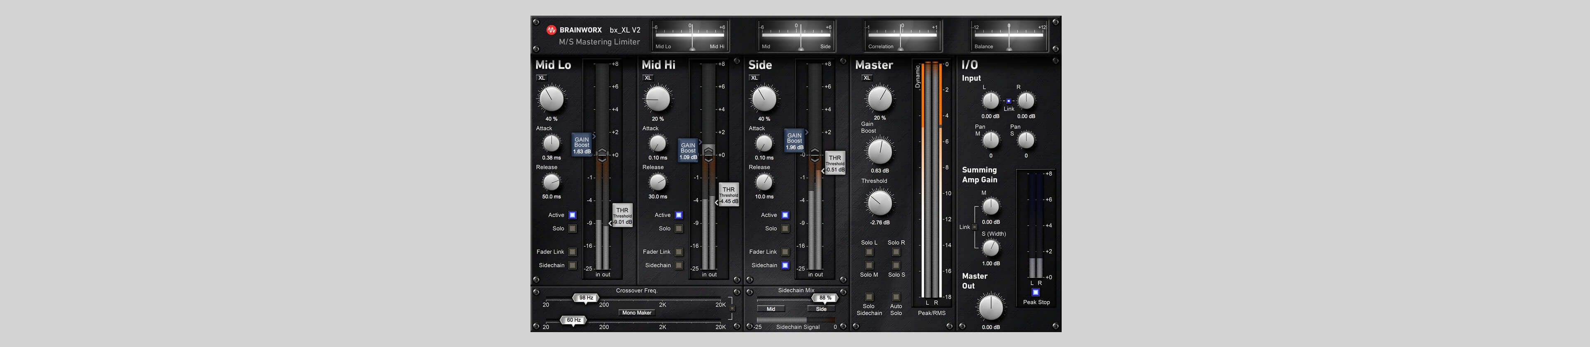Click the 98 Hz crossover frequency handle

tap(586, 298)
